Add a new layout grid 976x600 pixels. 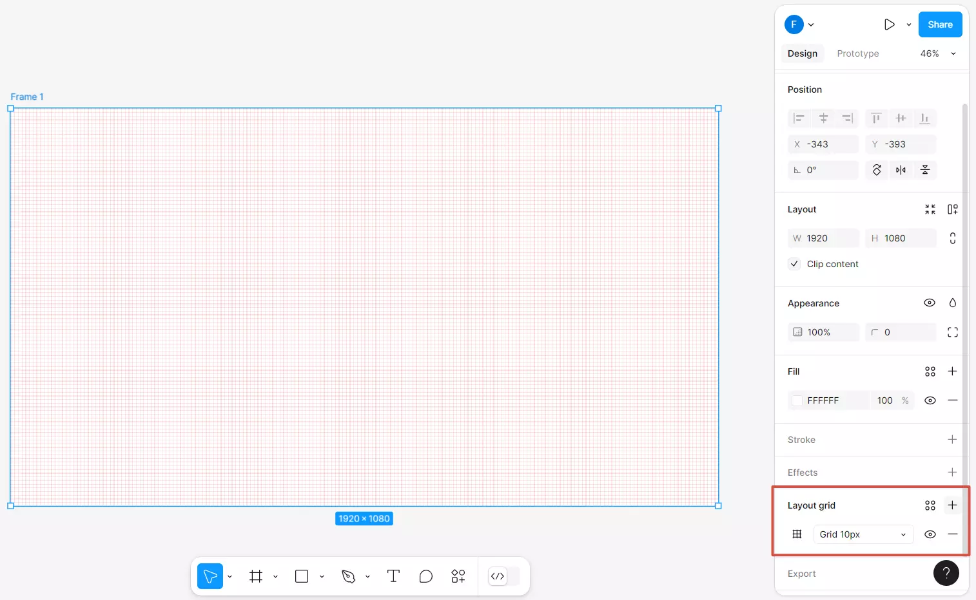tap(952, 505)
